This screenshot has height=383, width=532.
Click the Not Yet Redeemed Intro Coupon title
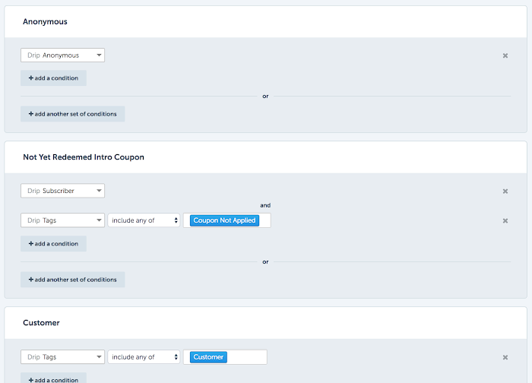[x=84, y=157]
